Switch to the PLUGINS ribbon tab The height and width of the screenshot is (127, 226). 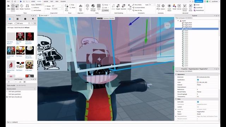pos(63,1)
